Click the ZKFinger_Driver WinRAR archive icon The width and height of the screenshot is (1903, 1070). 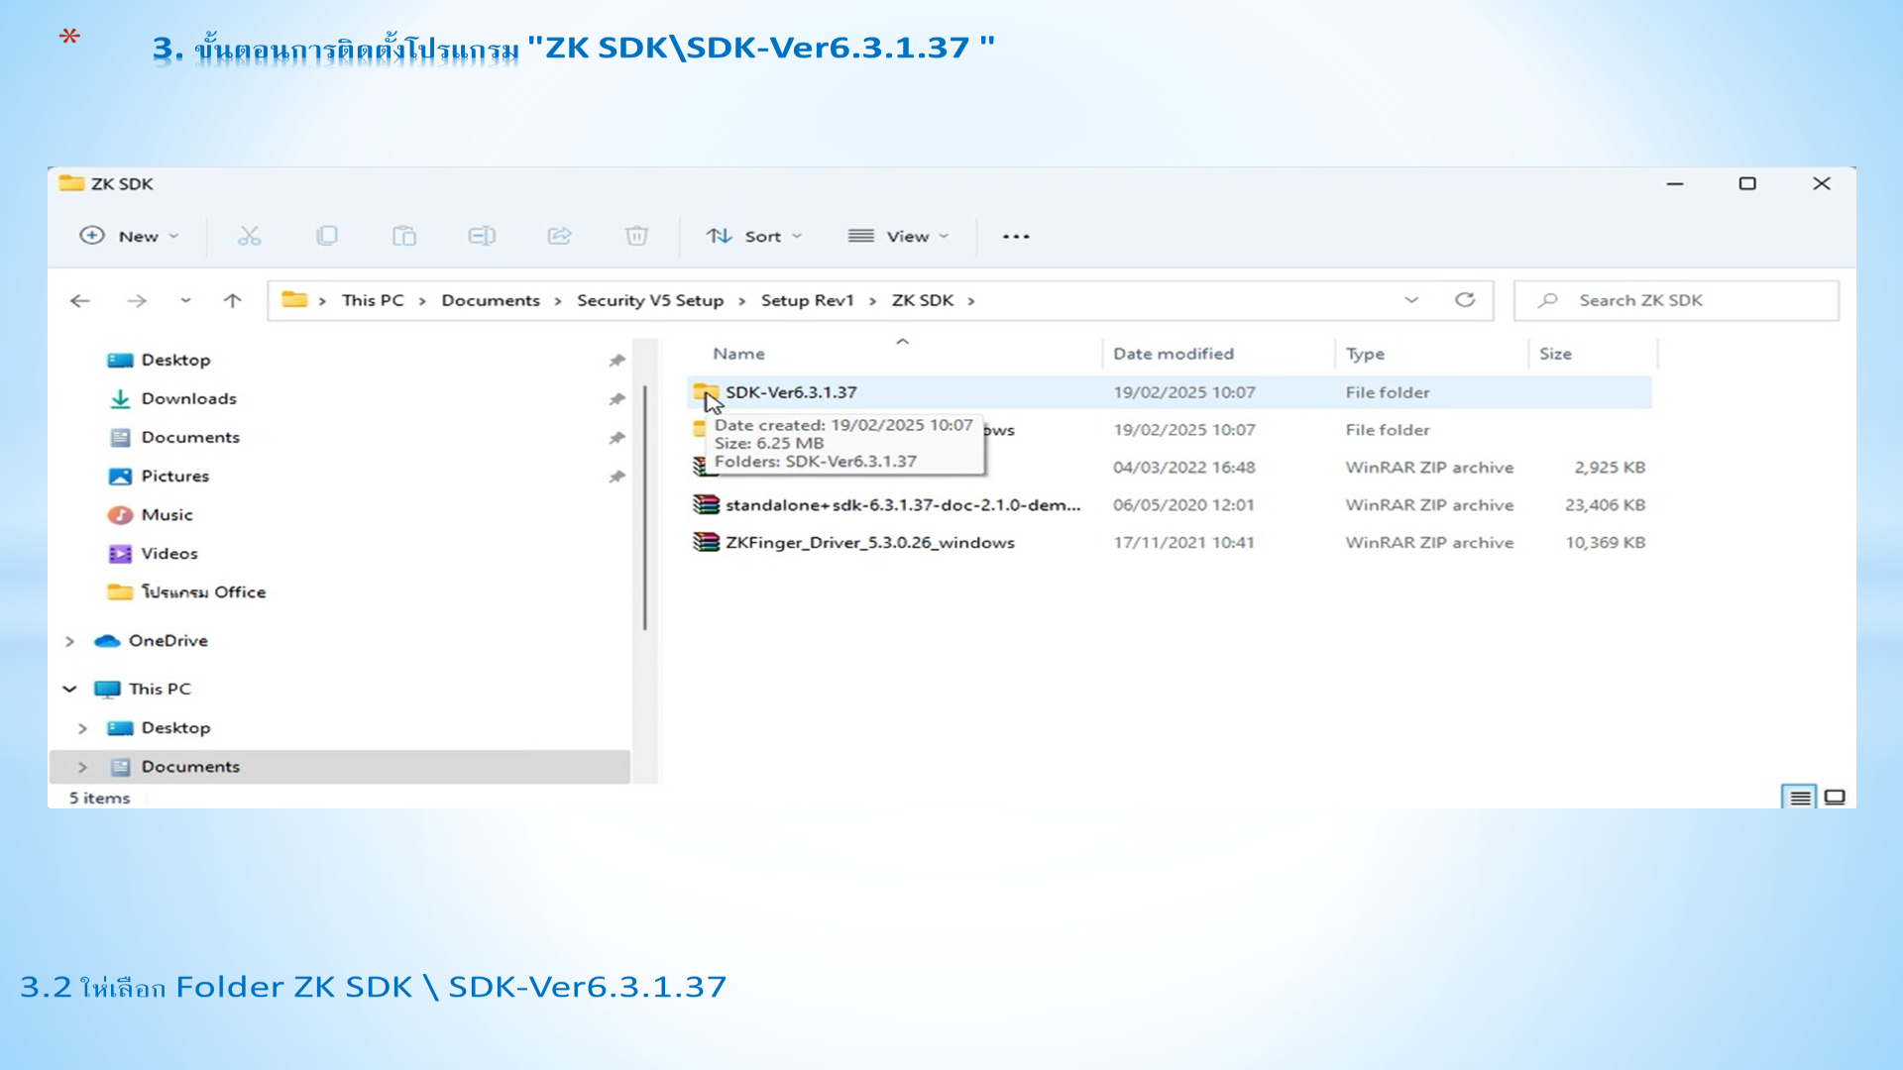tap(706, 542)
